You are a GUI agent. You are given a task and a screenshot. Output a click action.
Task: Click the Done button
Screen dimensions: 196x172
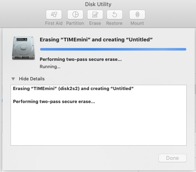(x=173, y=158)
